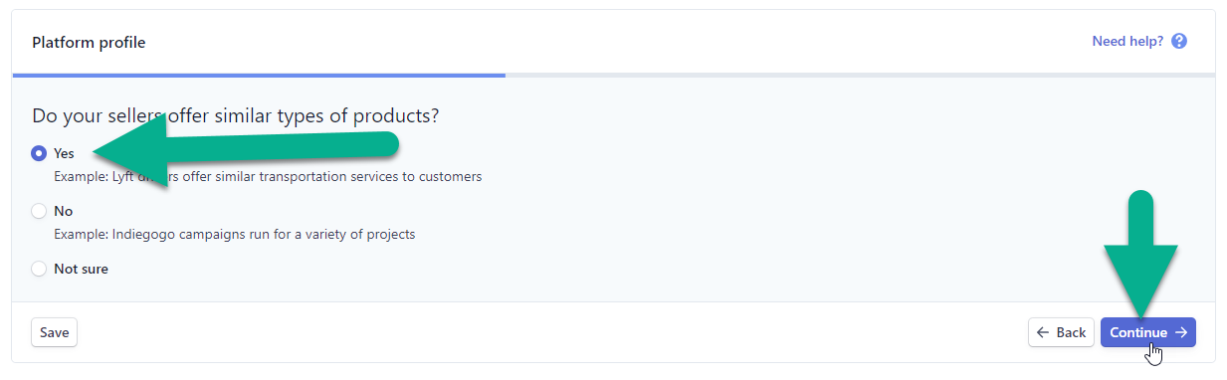The width and height of the screenshot is (1227, 380).
Task: Click the Platform profile heading
Action: pos(89,43)
